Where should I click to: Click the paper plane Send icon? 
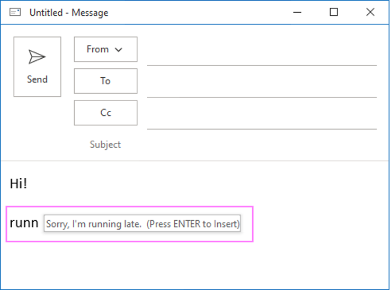(x=37, y=57)
